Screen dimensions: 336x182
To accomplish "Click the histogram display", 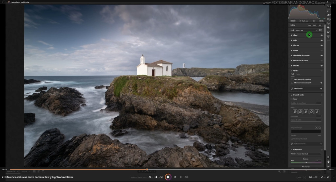I will [x=306, y=12].
